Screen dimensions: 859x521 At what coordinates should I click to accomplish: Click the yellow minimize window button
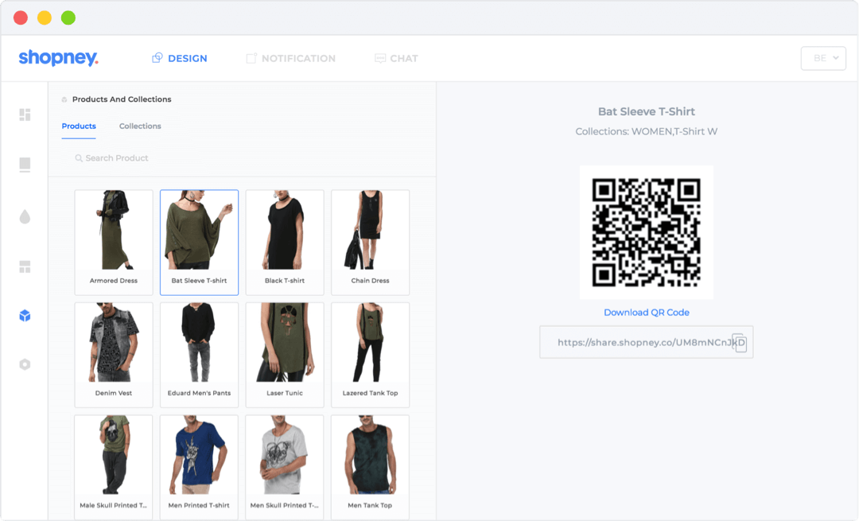click(45, 18)
